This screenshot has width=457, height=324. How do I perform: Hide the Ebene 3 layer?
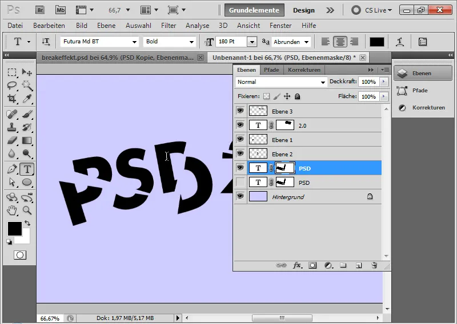tap(240, 111)
